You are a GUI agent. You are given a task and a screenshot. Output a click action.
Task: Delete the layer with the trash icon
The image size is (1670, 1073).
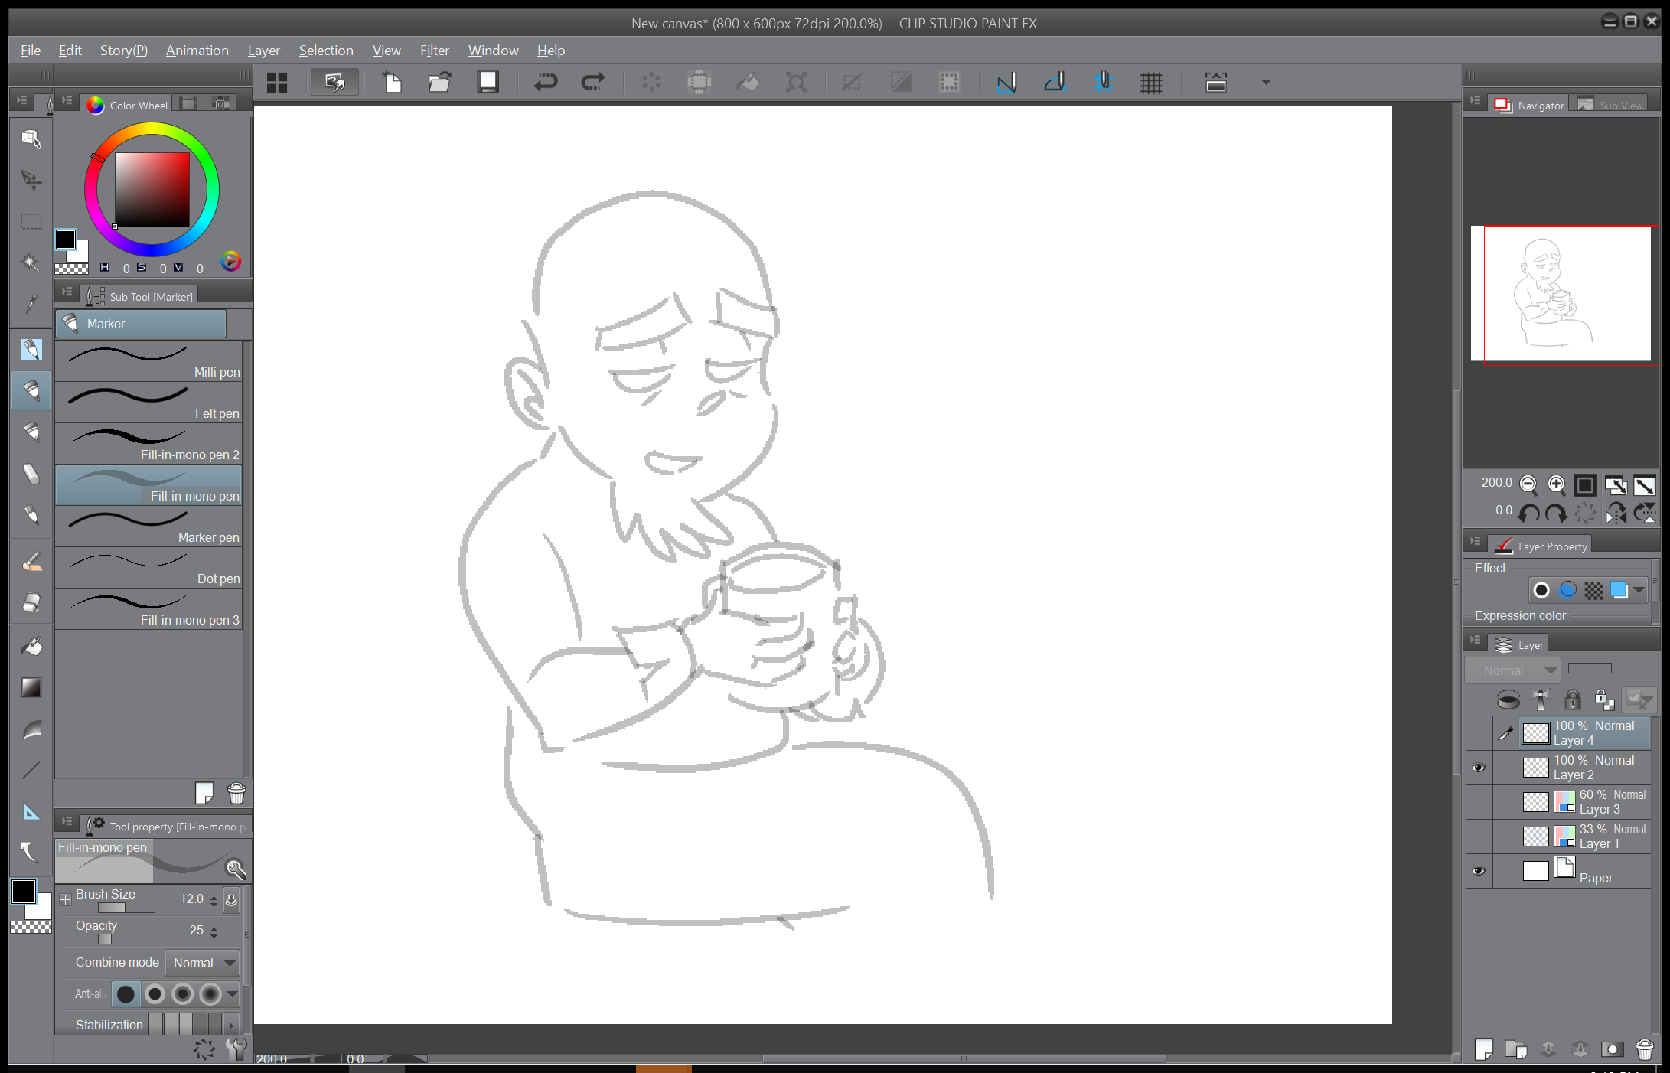point(1644,1049)
